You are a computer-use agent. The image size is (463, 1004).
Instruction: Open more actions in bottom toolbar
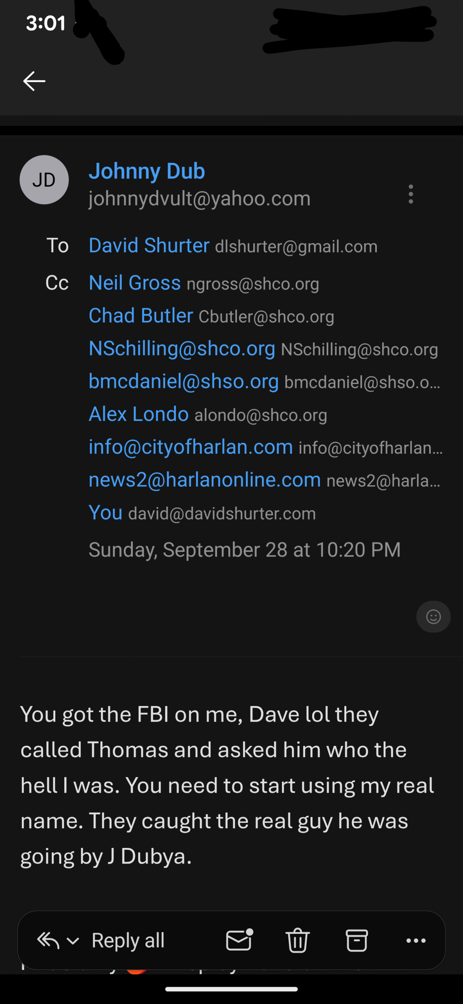pyautogui.click(x=416, y=940)
